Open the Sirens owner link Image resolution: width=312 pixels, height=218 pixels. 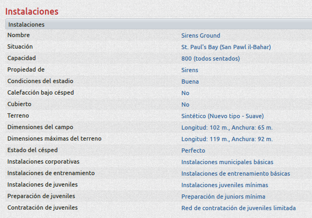pyautogui.click(x=190, y=70)
